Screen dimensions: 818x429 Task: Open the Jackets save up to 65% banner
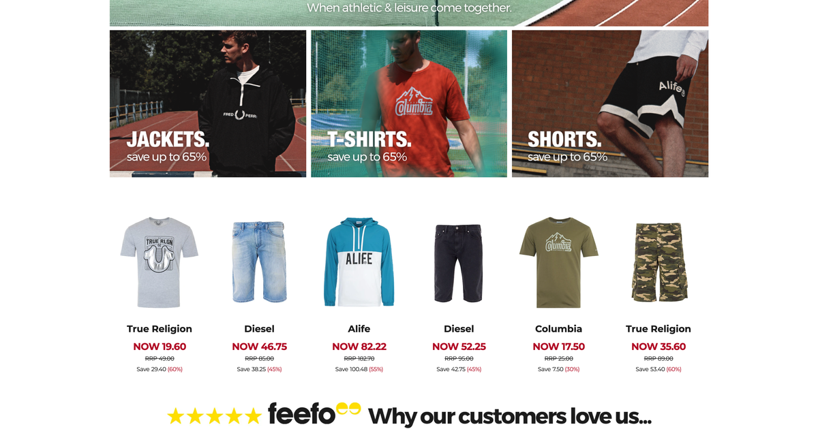(x=208, y=104)
